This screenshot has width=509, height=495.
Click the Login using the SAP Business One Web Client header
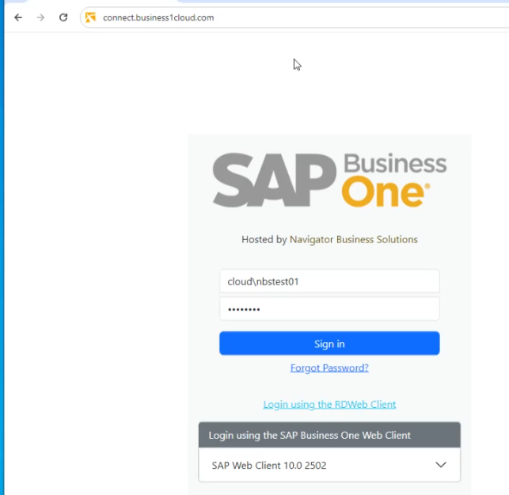coord(329,435)
